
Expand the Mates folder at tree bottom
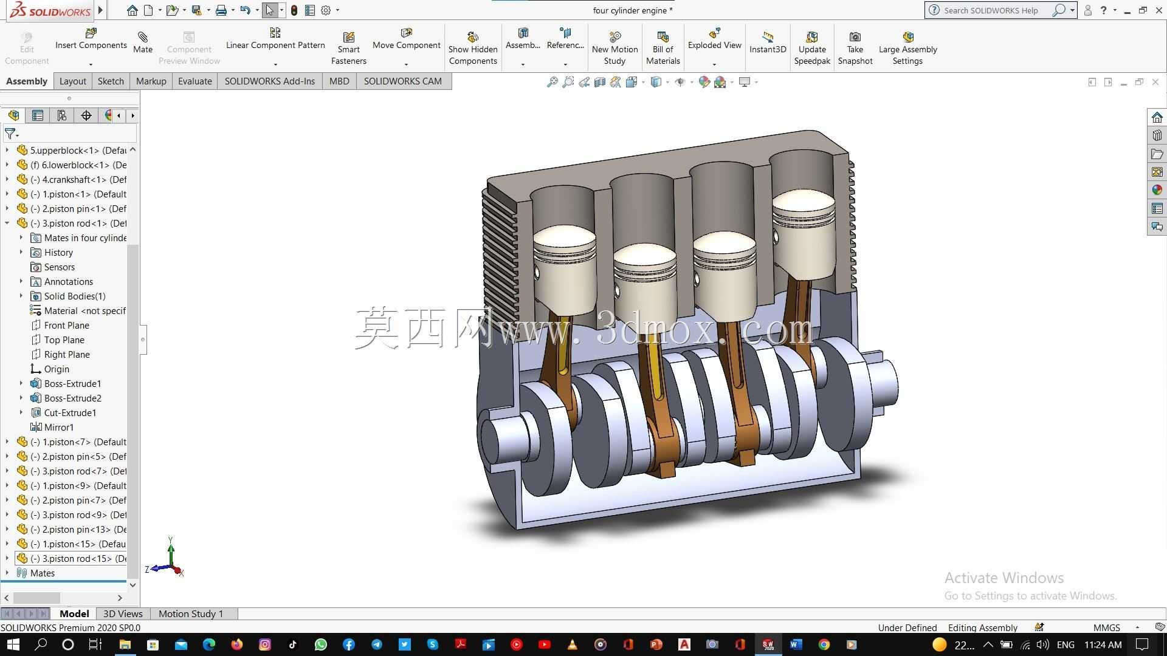click(7, 573)
